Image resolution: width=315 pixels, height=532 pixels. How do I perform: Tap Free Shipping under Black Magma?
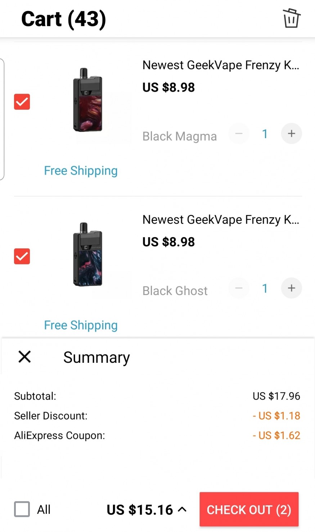[x=81, y=171]
